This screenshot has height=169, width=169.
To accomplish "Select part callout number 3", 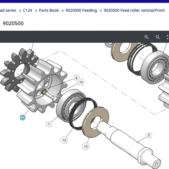I will (x=23, y=118).
